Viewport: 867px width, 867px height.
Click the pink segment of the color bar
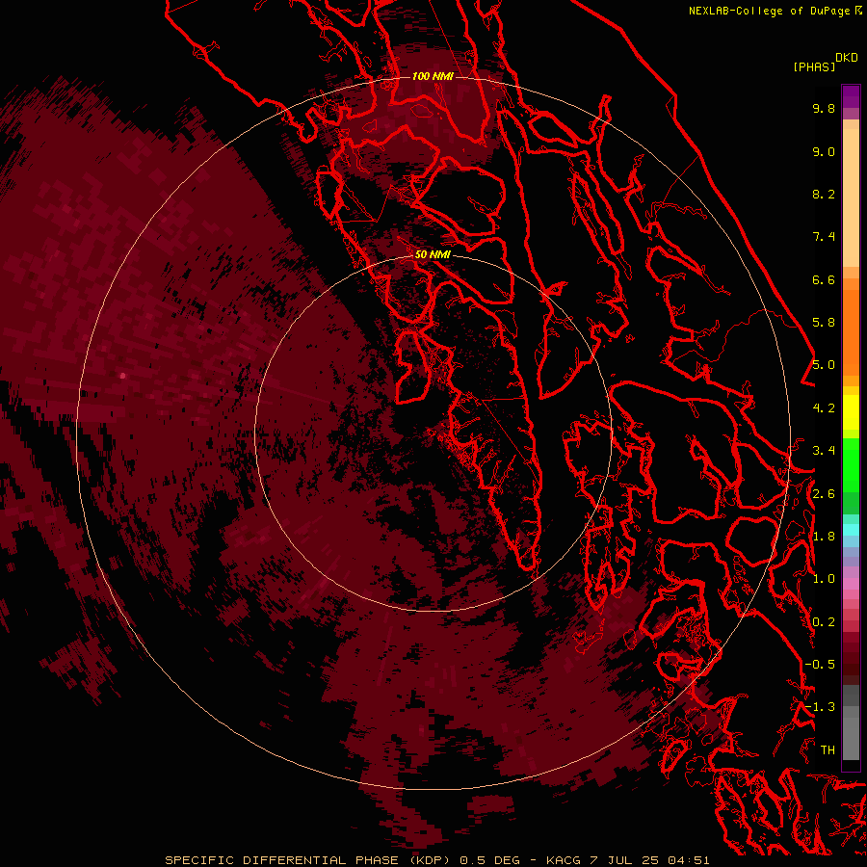coord(851,584)
